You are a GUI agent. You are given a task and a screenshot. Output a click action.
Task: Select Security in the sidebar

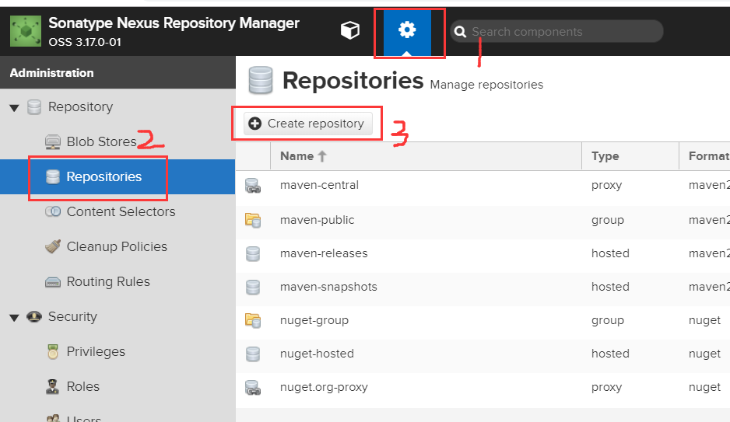coord(72,316)
